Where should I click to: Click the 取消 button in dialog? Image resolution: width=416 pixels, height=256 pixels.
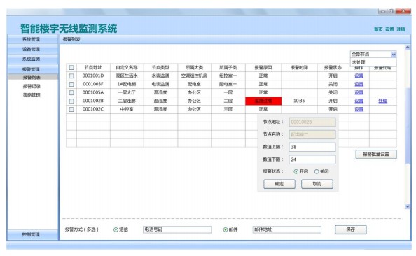[x=317, y=184]
